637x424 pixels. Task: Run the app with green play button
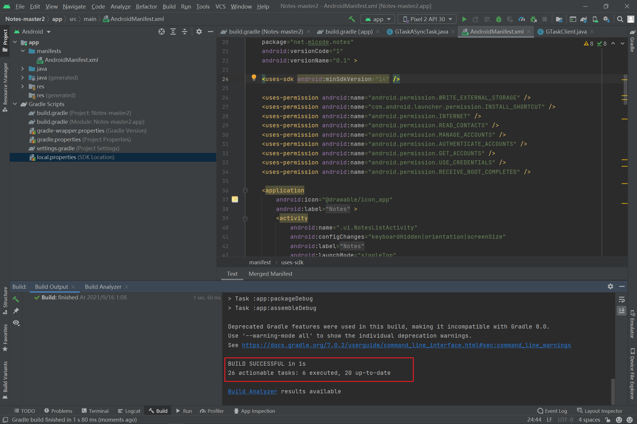tap(464, 19)
